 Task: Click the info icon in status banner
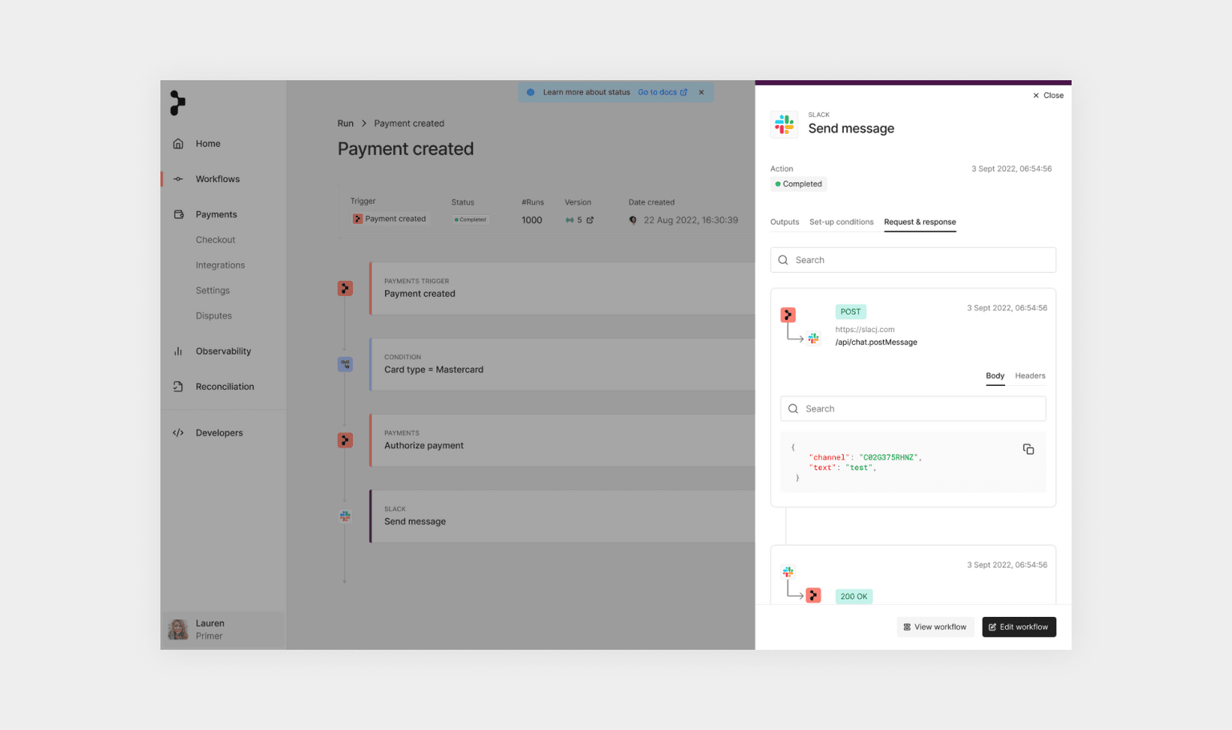coord(530,92)
